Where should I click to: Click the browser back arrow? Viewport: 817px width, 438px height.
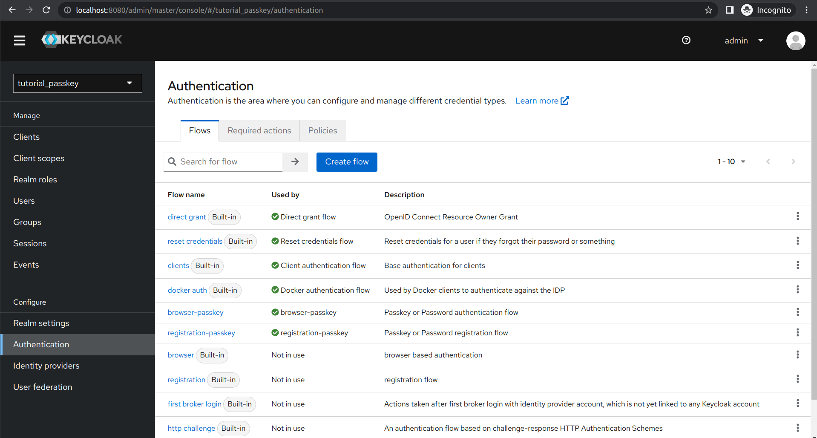(12, 10)
